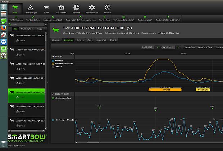223x151 pixels.
Task: Select animal TANJA in the list
Action: [x=27, y=123]
